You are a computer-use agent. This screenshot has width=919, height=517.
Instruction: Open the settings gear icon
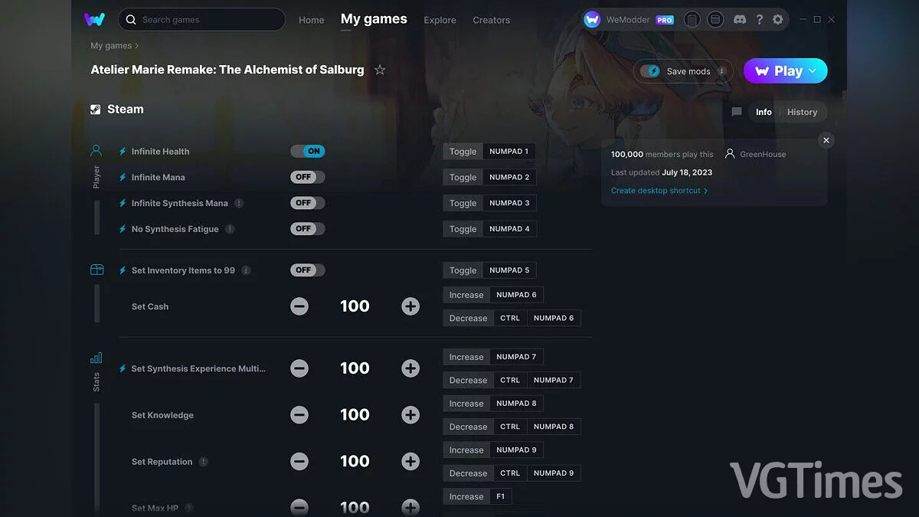click(778, 20)
